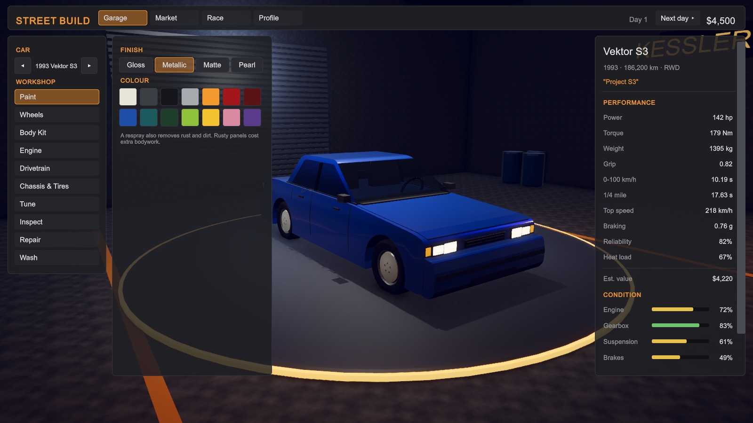Open the Wheels workshop section
The width and height of the screenshot is (753, 423).
(x=57, y=115)
